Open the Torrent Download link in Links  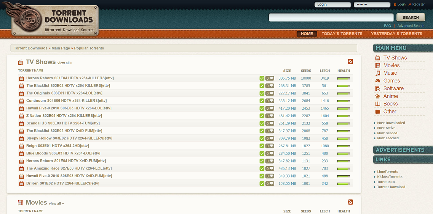pyautogui.click(x=391, y=187)
